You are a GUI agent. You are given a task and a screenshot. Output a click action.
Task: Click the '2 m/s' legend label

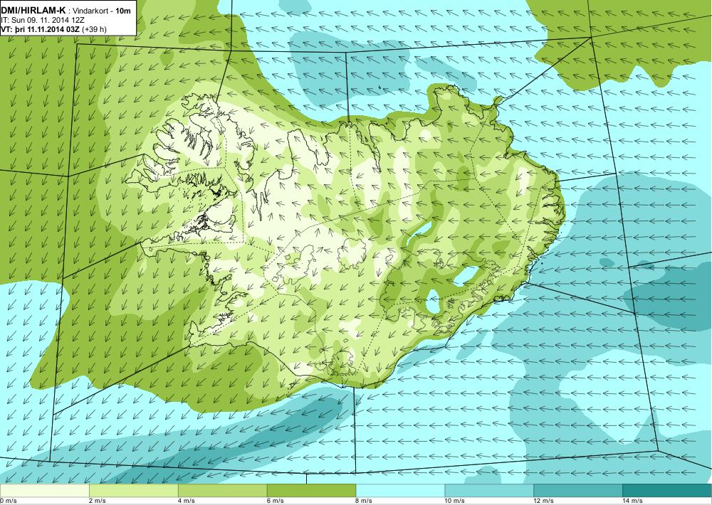98,501
